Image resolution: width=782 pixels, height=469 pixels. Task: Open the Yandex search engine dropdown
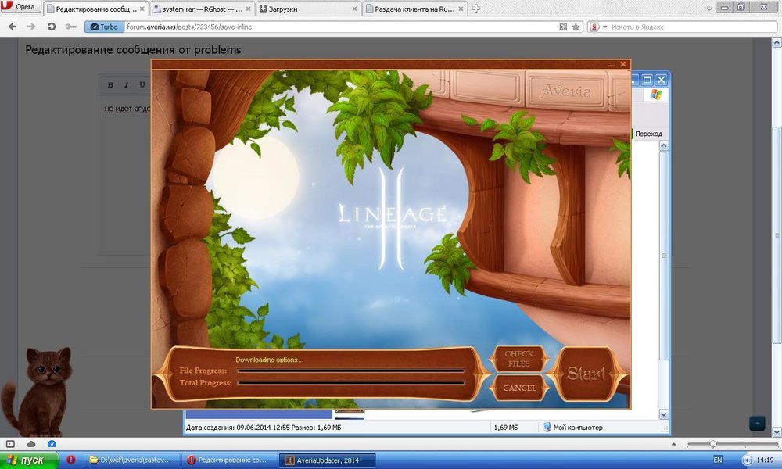coord(597,27)
